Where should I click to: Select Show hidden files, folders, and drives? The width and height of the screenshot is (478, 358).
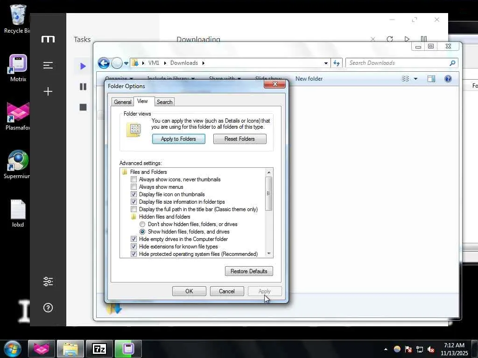(142, 232)
